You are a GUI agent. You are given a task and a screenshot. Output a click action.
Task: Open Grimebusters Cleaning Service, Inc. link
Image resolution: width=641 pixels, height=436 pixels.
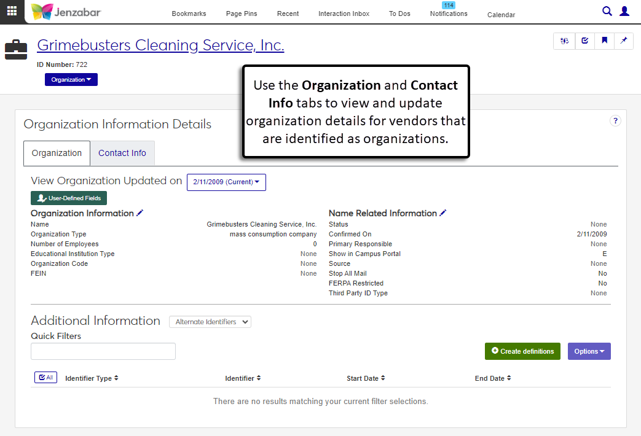click(x=160, y=45)
